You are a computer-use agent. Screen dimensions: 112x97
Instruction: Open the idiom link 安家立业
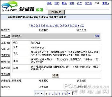6,55
